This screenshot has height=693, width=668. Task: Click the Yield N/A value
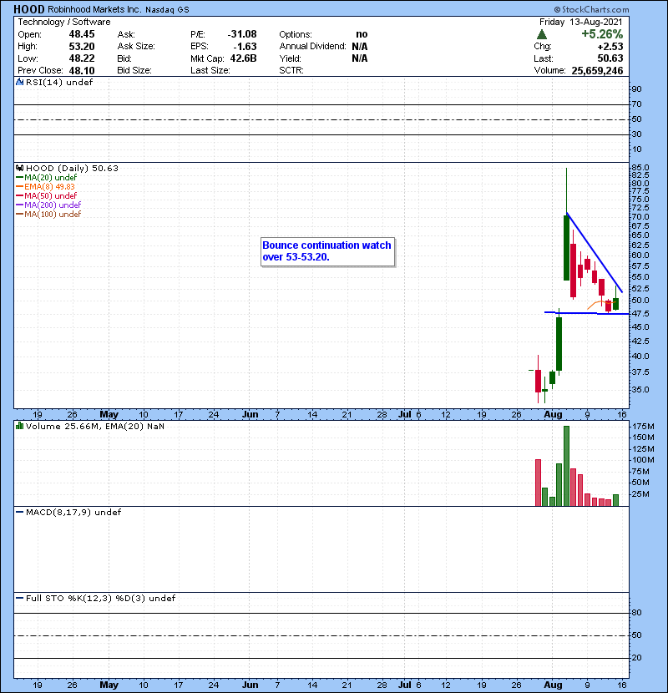[359, 58]
